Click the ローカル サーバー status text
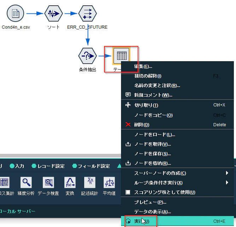The image size is (236, 227). tap(18, 211)
